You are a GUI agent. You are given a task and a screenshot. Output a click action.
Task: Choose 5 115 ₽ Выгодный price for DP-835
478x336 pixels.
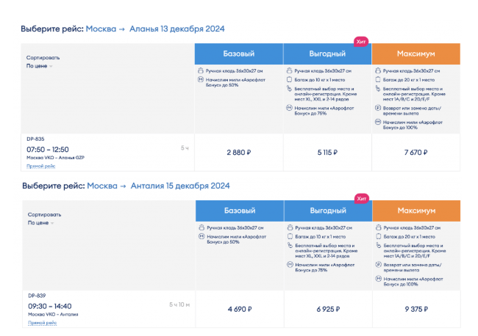click(x=327, y=153)
